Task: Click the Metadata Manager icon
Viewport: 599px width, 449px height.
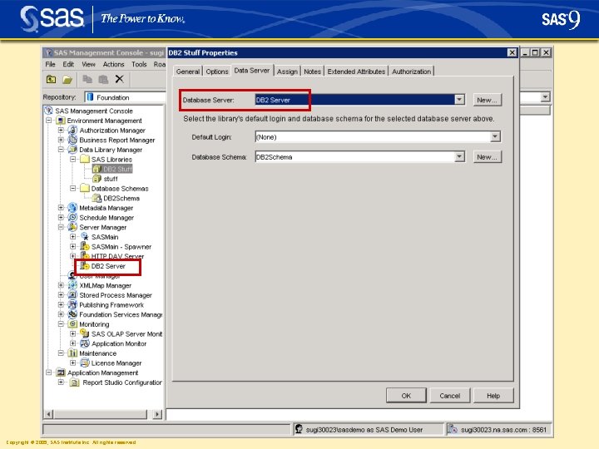Action: [x=72, y=208]
